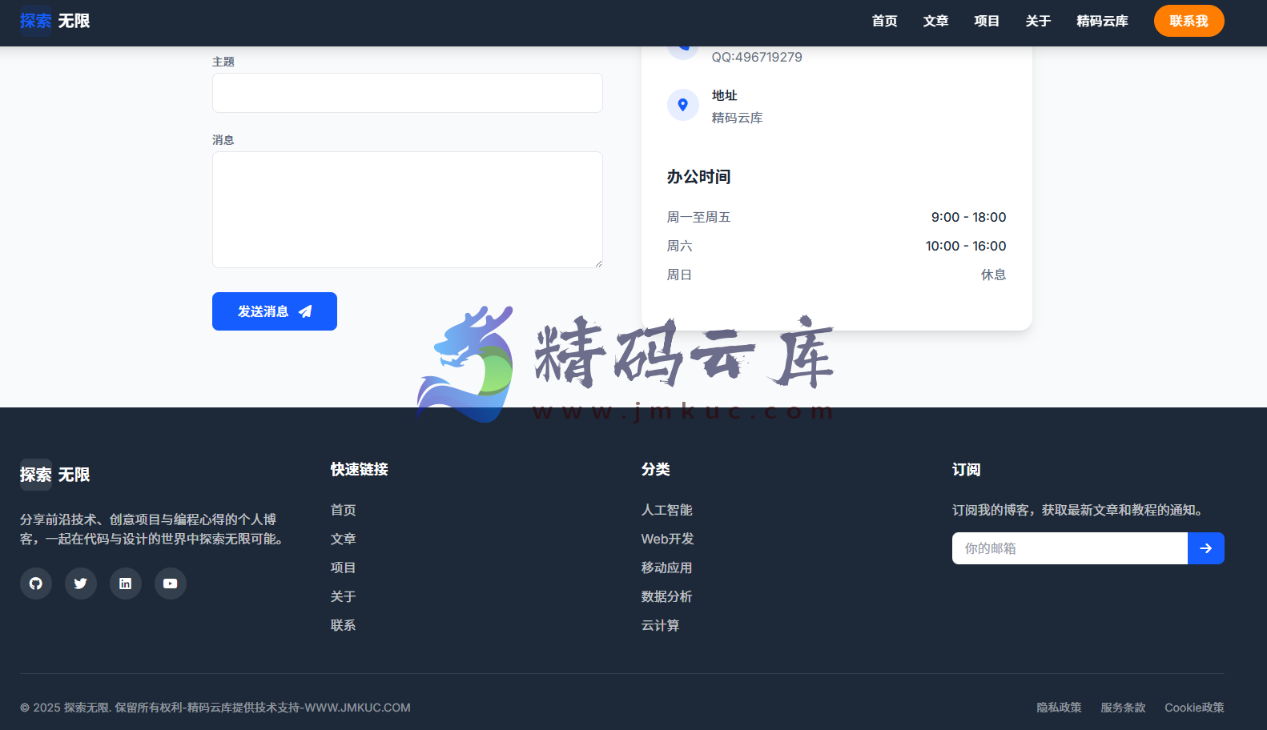The height and width of the screenshot is (730, 1267).
Task: Open the LinkedIn social icon in footer
Action: pos(126,584)
